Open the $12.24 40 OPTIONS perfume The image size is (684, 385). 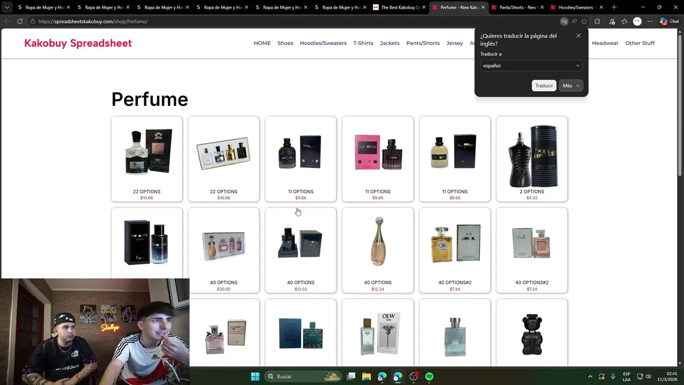378,250
